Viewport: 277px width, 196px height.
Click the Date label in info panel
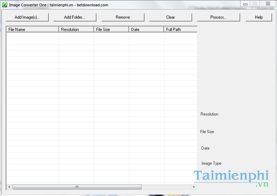[205, 148]
